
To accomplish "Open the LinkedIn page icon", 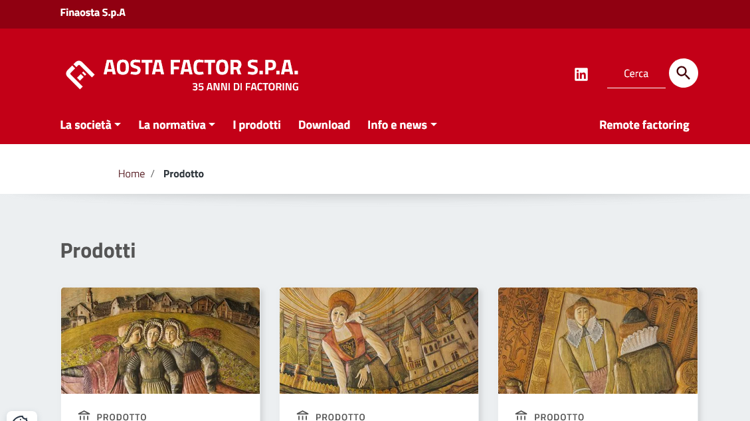I will (581, 74).
